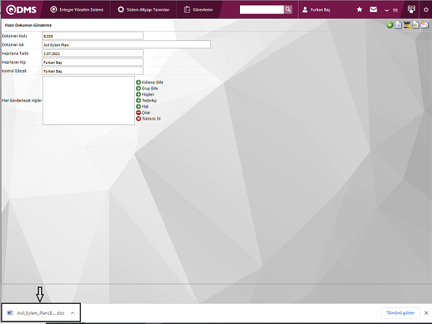Expand the download item chevron menu

point(72,313)
